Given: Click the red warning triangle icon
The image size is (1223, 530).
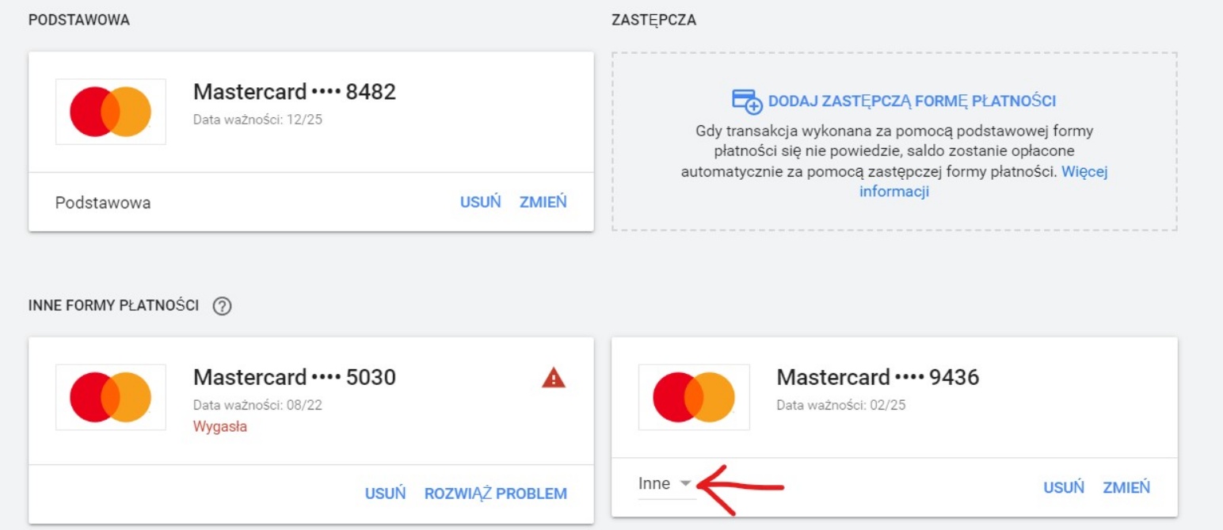Looking at the screenshot, I should pyautogui.click(x=554, y=379).
